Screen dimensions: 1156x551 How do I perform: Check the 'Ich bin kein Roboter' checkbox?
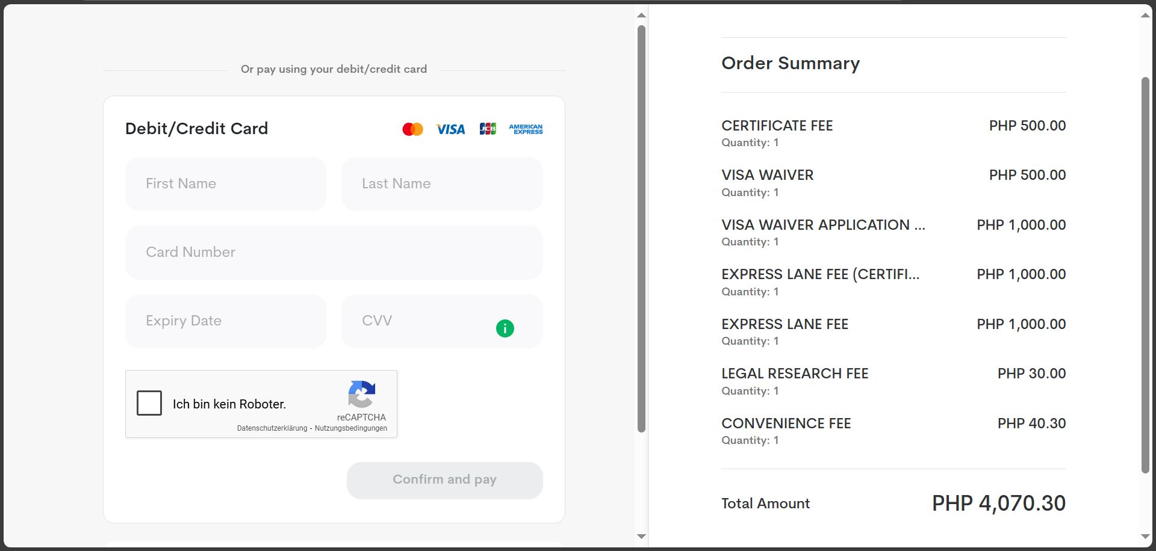pyautogui.click(x=149, y=403)
